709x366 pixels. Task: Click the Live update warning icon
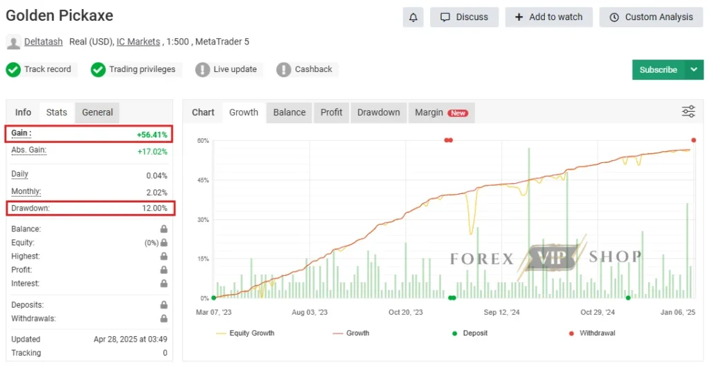[x=203, y=70]
